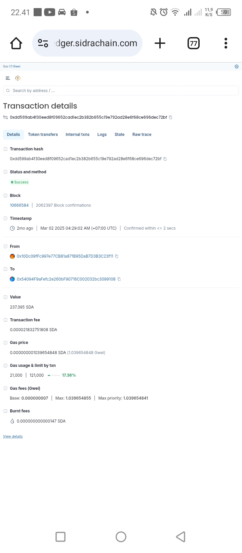Open block 10666584 link
This screenshot has height=553, width=242.
(19, 205)
